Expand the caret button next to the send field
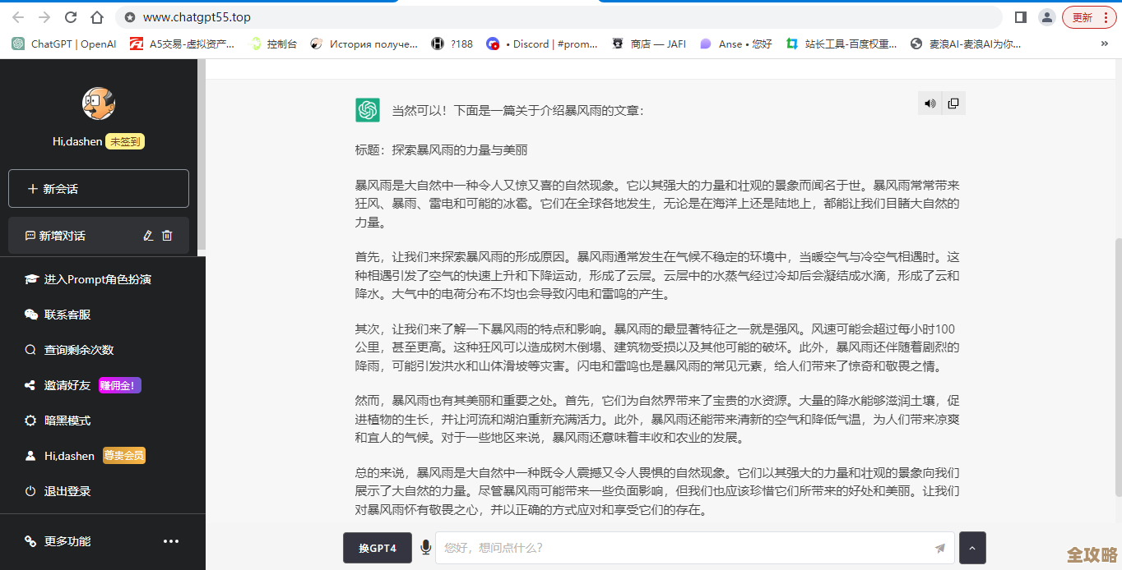This screenshot has width=1122, height=570. coord(971,547)
